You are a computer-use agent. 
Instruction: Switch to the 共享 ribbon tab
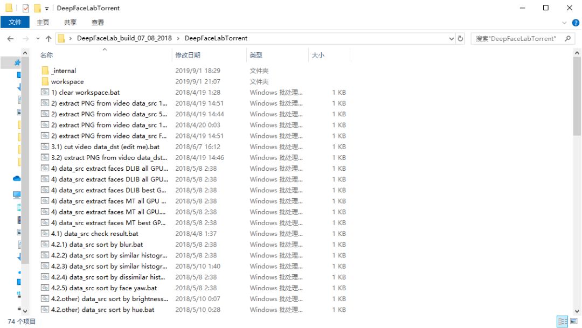(x=70, y=22)
